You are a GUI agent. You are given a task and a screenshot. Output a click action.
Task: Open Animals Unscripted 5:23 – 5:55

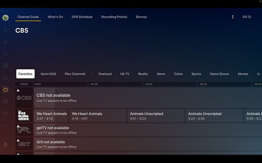(214, 116)
